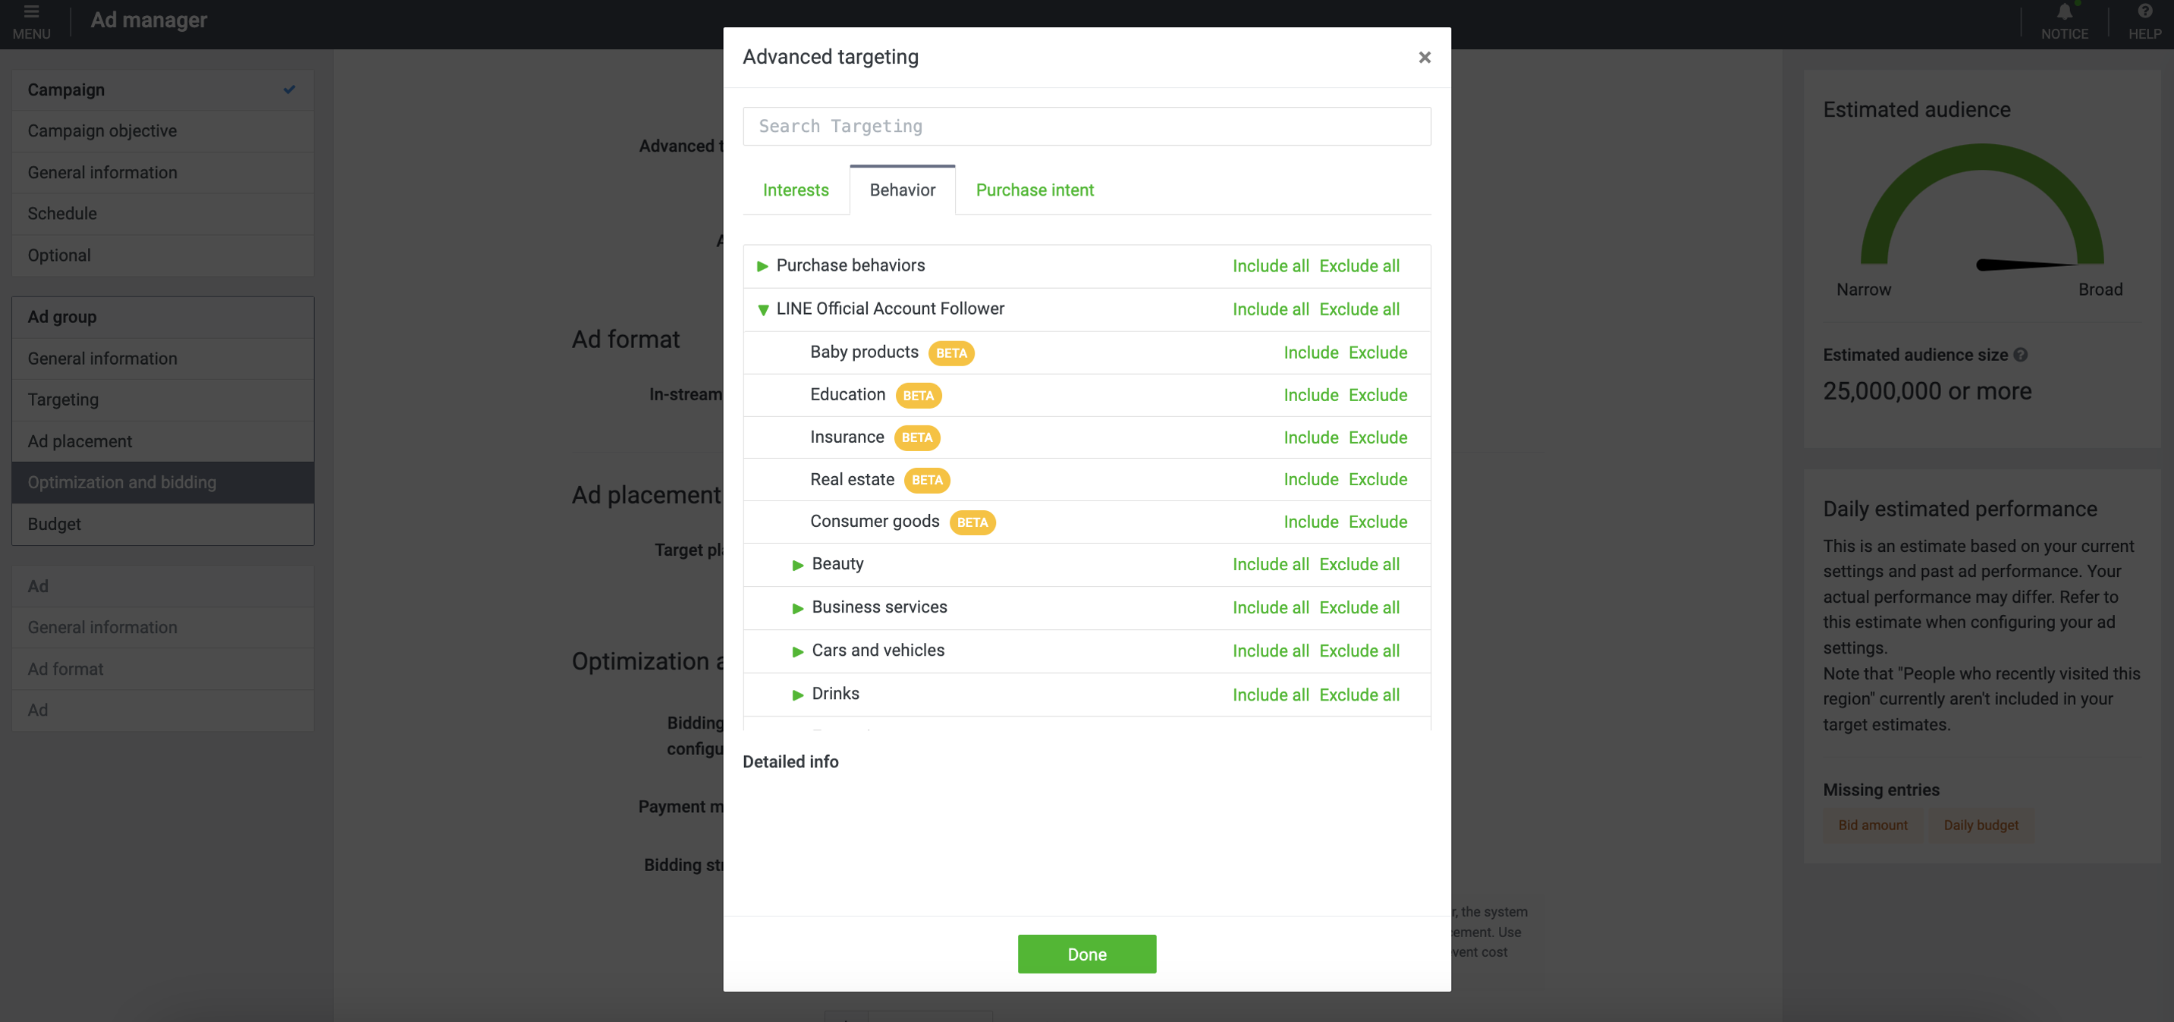The height and width of the screenshot is (1022, 2174).
Task: Include Insurance targeting
Action: 1311,437
